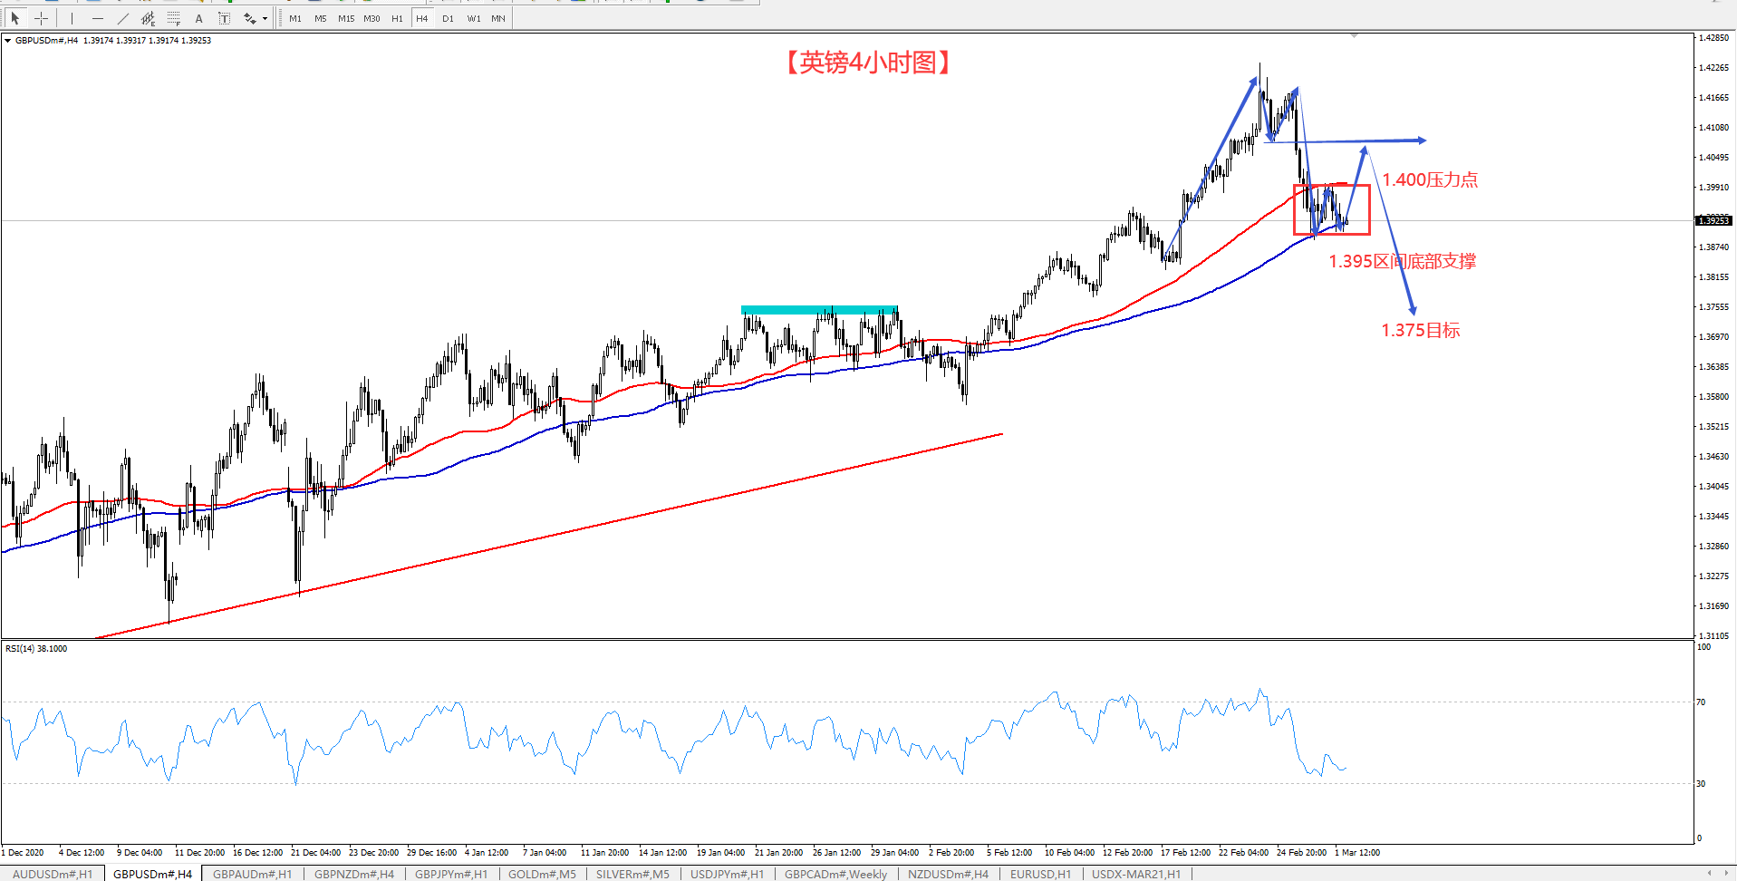This screenshot has height=881, width=1737.
Task: Select the Horizontal Line drawing tool
Action: coord(97,18)
